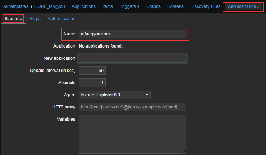Screen dimensions: 266x155
Task: Open the CURL_fangyou template link
Action: click(x=49, y=6)
